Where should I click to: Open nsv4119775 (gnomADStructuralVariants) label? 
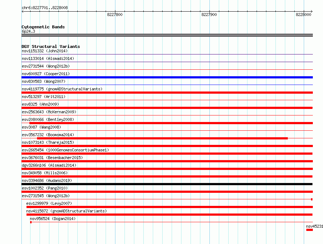point(62,89)
